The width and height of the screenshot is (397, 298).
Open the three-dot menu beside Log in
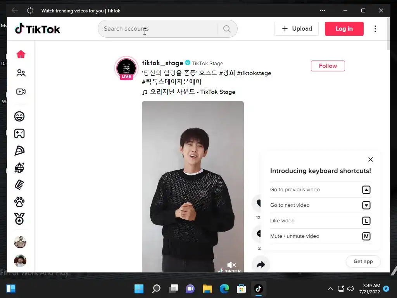tap(375, 29)
